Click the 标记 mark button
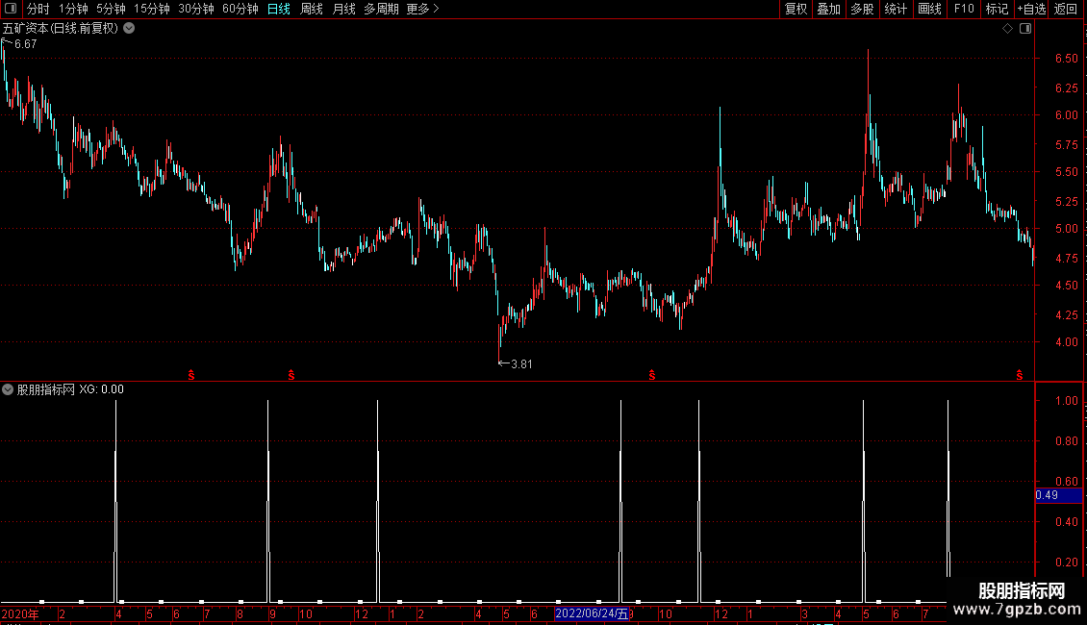 click(997, 9)
